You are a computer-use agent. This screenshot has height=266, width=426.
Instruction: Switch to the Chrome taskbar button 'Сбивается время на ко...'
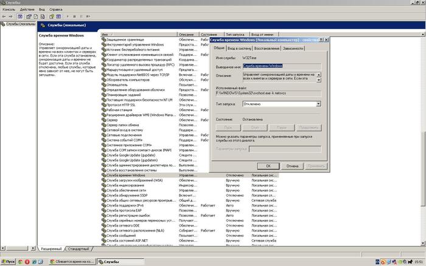72,262
